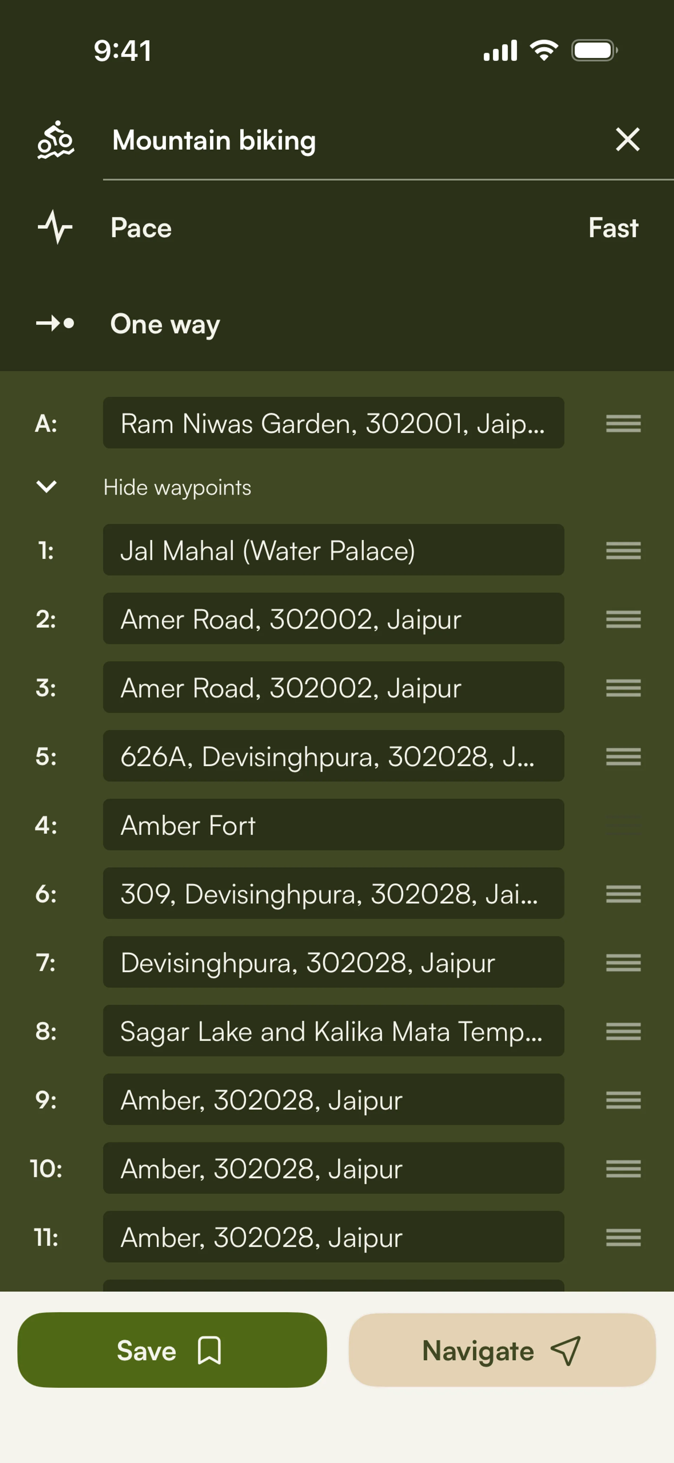Edit waypoint 6 309 Devisinghpura field

click(333, 893)
